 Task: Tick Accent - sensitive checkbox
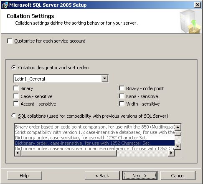coord(16,104)
